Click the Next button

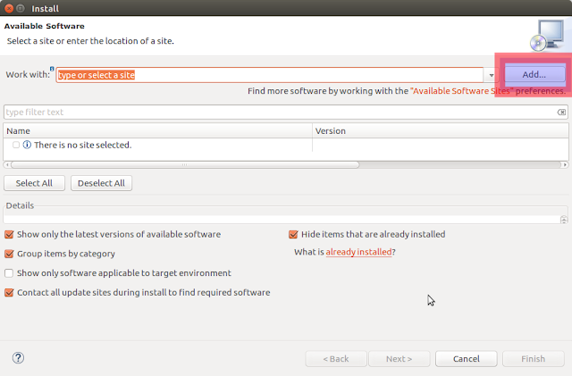pos(400,359)
